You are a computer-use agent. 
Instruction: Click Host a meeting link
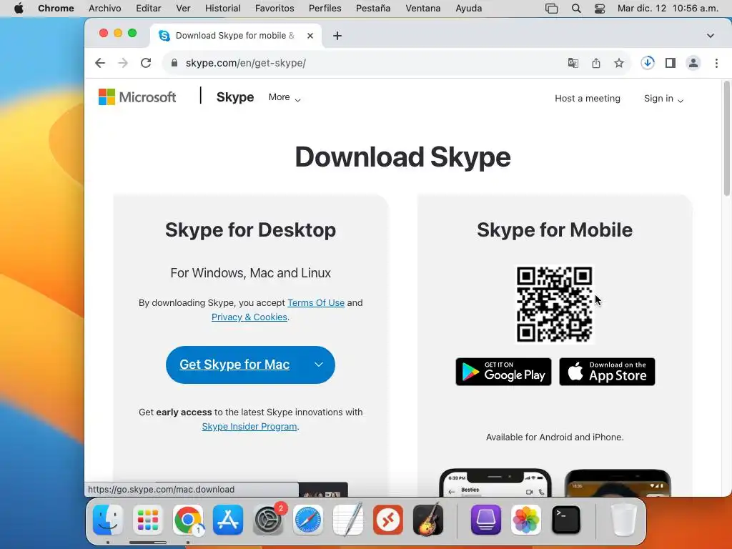point(588,99)
